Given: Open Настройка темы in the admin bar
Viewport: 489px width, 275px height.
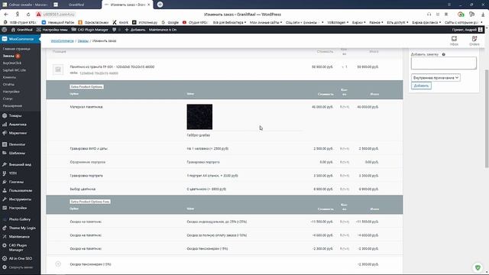Looking at the screenshot, I should pyautogui.click(x=52, y=30).
